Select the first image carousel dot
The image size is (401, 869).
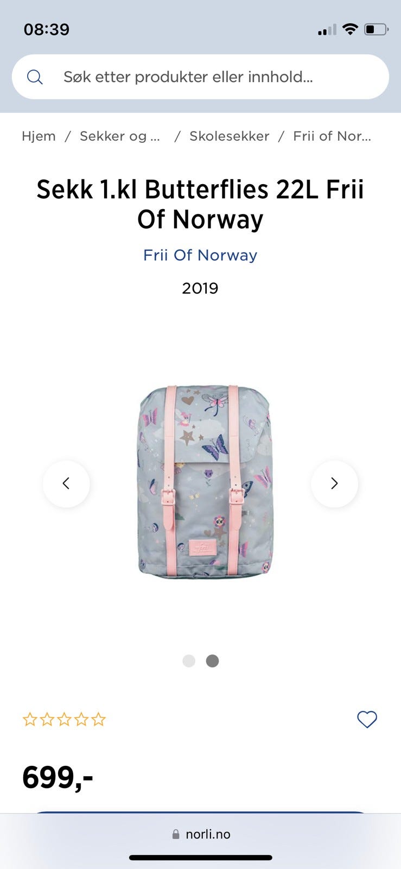point(189,661)
